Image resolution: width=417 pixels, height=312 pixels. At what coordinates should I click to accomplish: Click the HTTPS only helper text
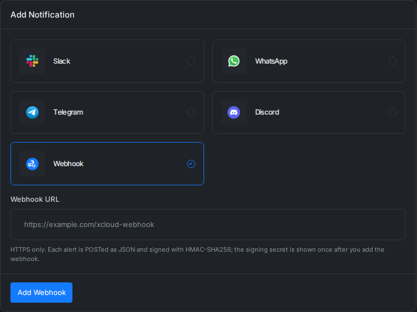pos(198,254)
